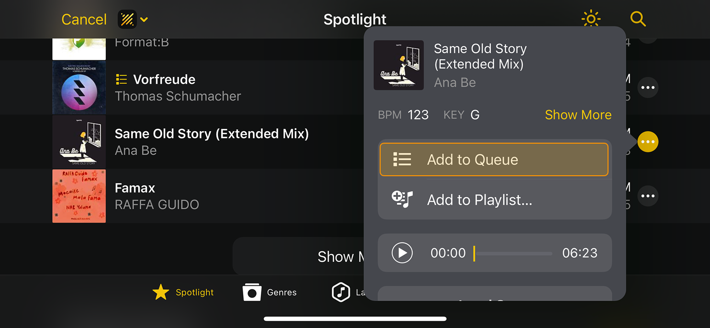Expand track details with Show More
Screen dimensions: 710x328
pos(578,115)
